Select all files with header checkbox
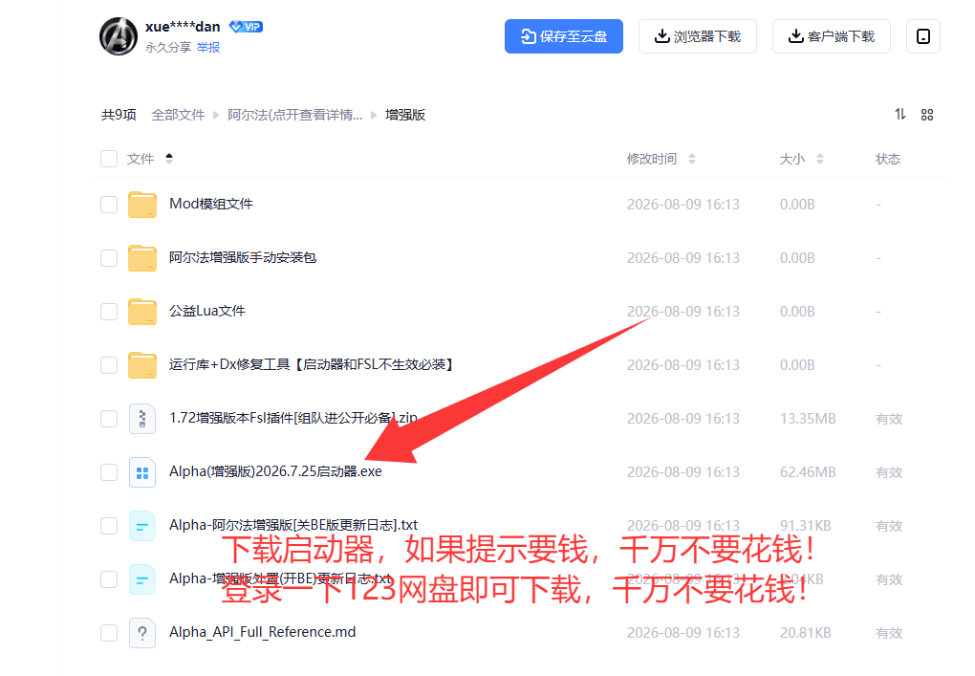This screenshot has width=975, height=676. (x=109, y=159)
